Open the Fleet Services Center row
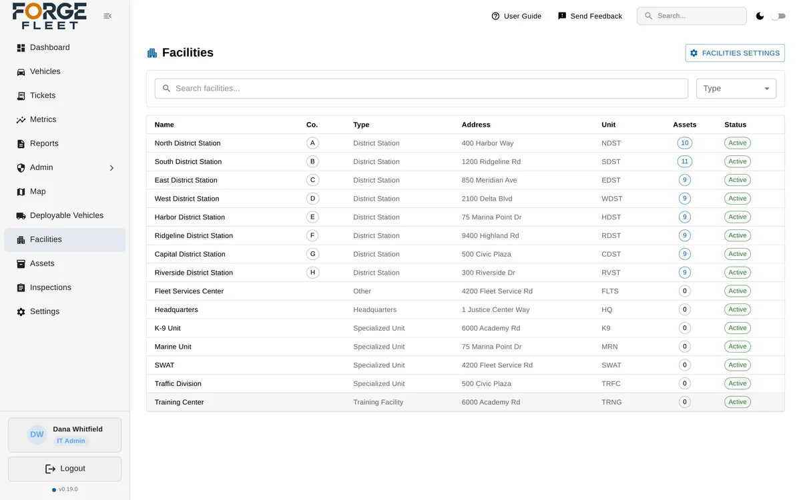 [465, 291]
